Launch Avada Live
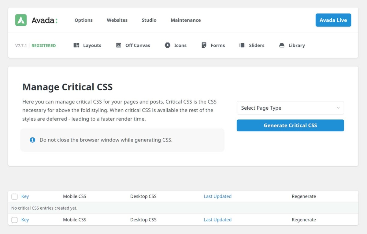367x234 pixels. (333, 20)
